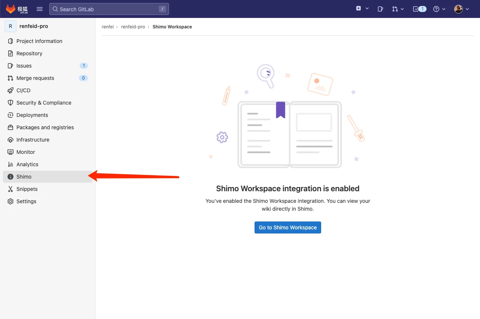Image resolution: width=480 pixels, height=319 pixels.
Task: Click the Security & Compliance shield icon
Action: click(10, 103)
